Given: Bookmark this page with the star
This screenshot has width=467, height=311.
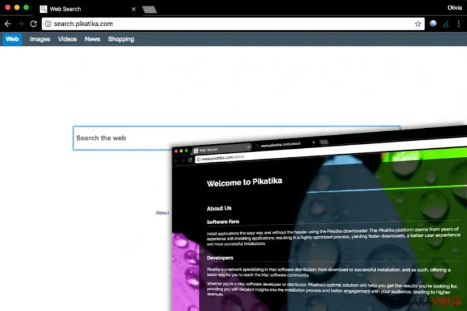Looking at the screenshot, I should pos(418,24).
